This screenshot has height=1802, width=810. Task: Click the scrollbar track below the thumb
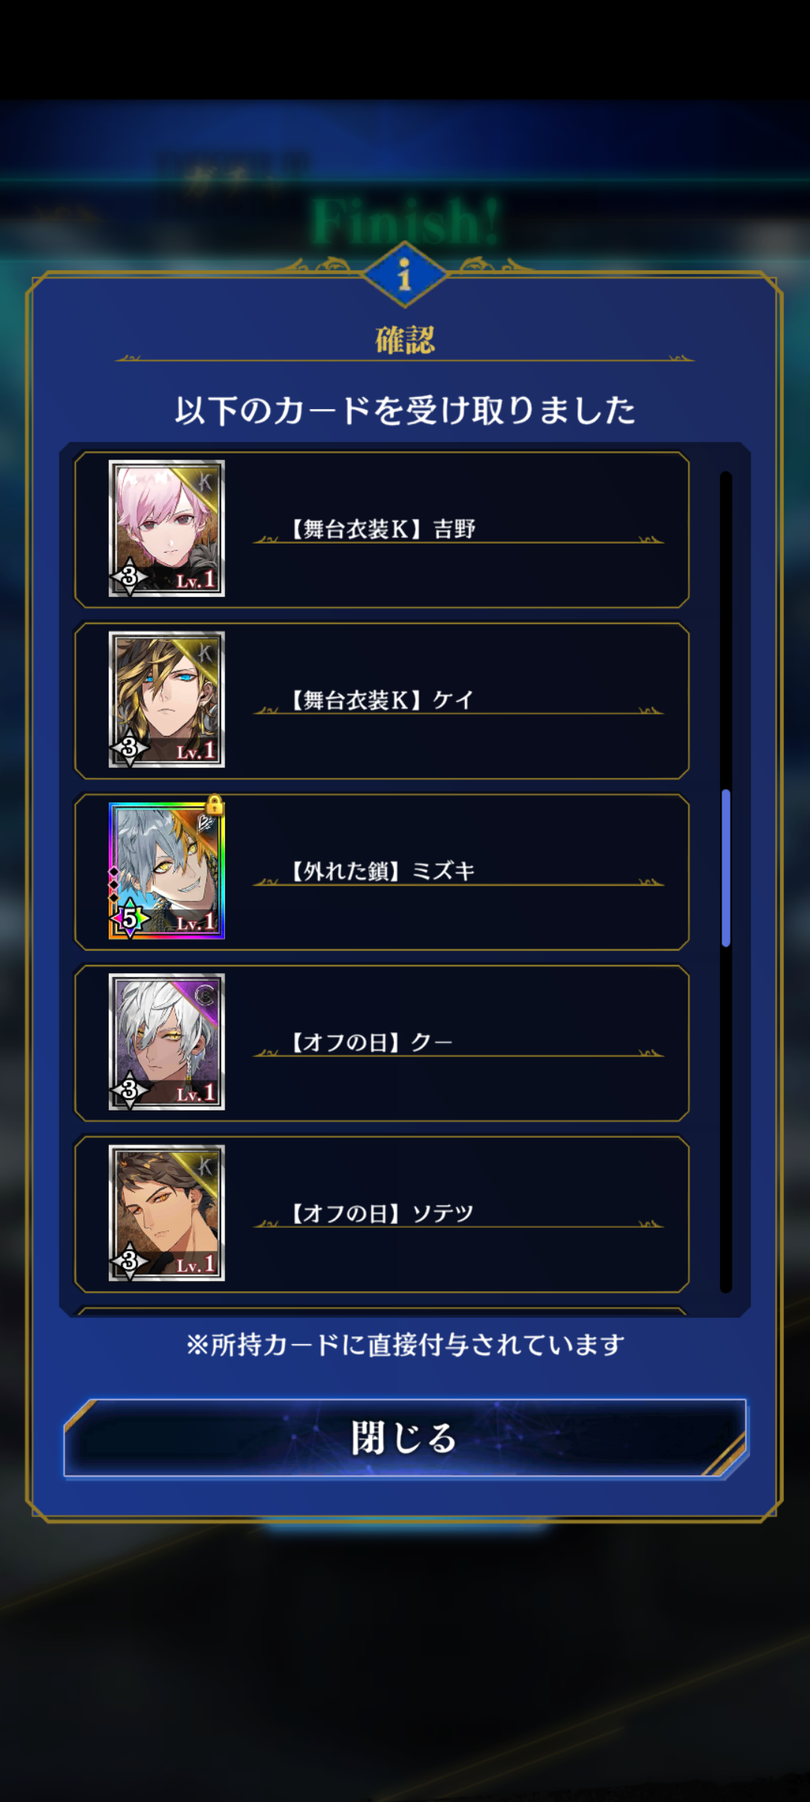pyautogui.click(x=725, y=1119)
